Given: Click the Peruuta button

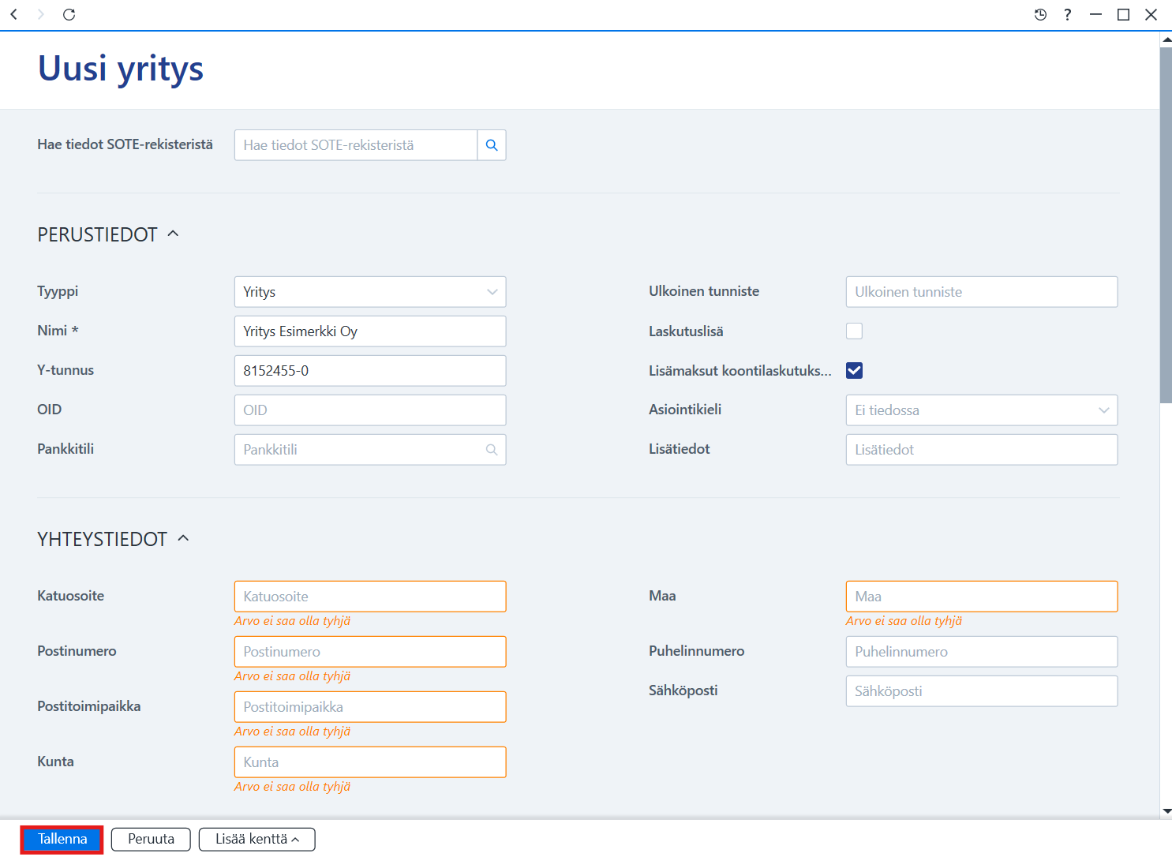Looking at the screenshot, I should coord(151,840).
